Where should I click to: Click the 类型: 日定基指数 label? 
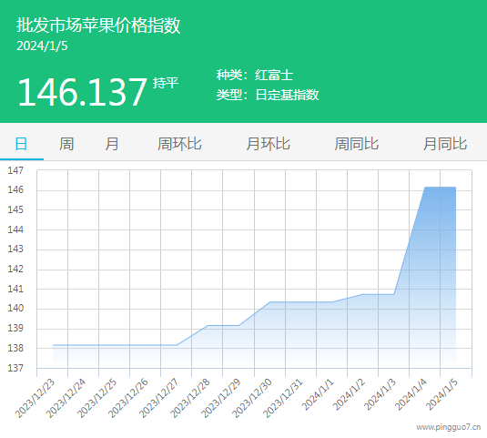click(268, 95)
